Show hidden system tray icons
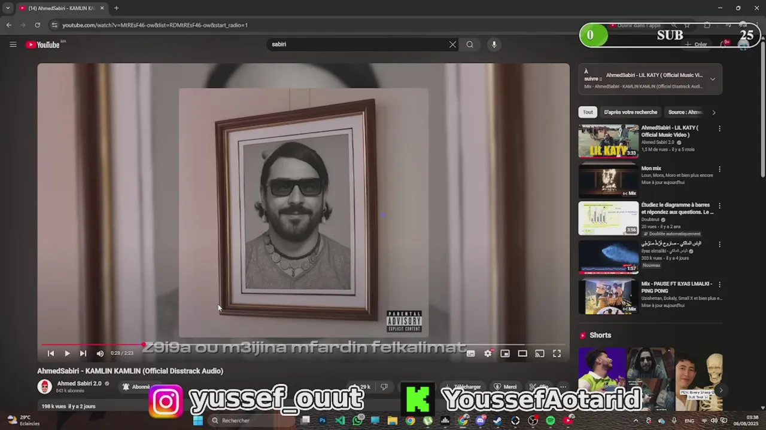Screen dimensions: 766x430 (637, 420)
